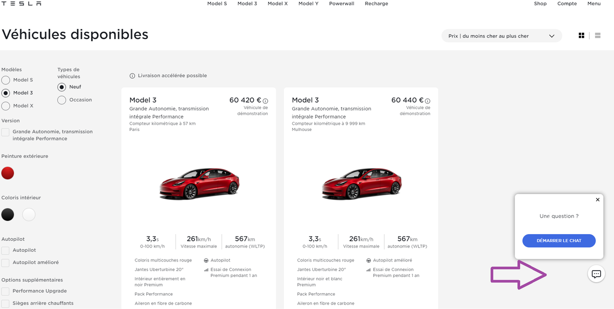Switch to grid view layout
The width and height of the screenshot is (614, 309).
[581, 36]
